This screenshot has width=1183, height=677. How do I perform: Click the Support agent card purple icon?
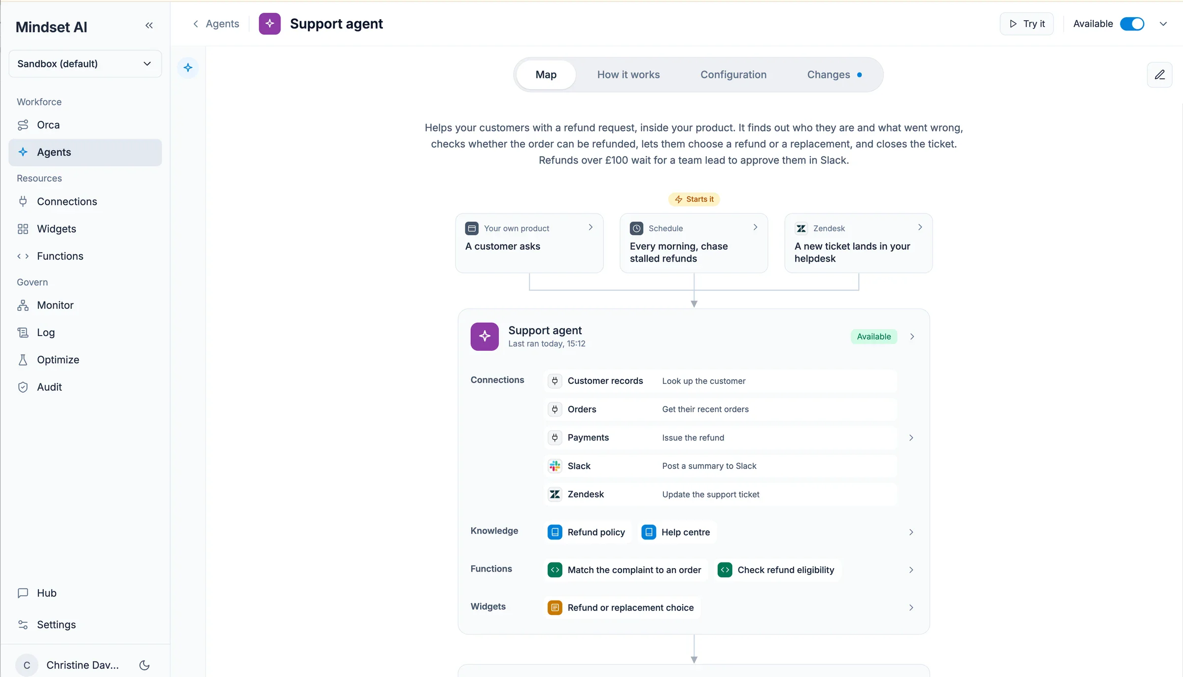[485, 337]
